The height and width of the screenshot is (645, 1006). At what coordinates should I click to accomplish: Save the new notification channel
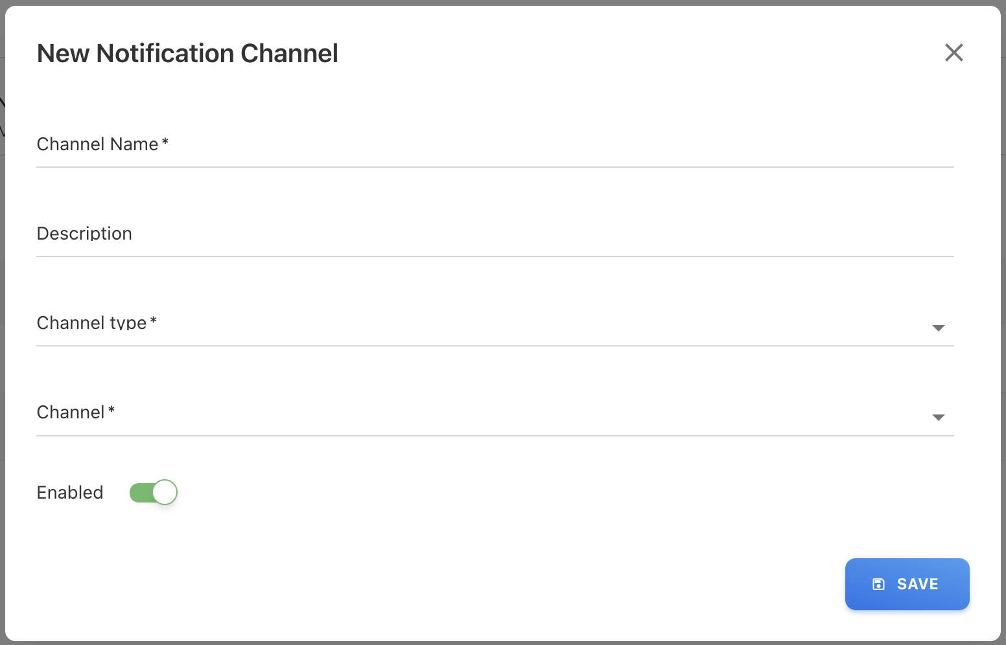[907, 584]
